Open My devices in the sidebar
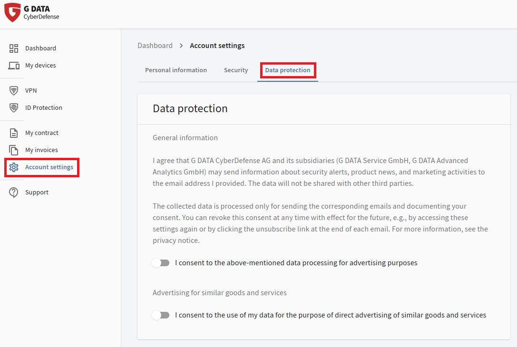This screenshot has height=347, width=517. pos(40,66)
